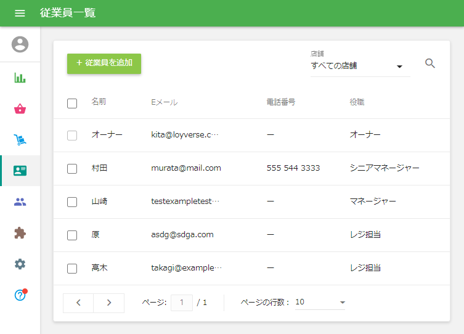Image resolution: width=464 pixels, height=334 pixels.
Task: Tick the checkbox for 高木
Action: coord(72,268)
